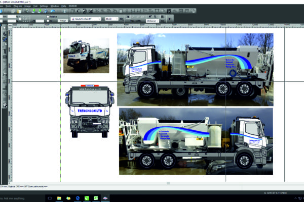The height and width of the screenshot is (202, 304).
Task: Click the blue Undo arrow icon
Action: tap(53, 11)
